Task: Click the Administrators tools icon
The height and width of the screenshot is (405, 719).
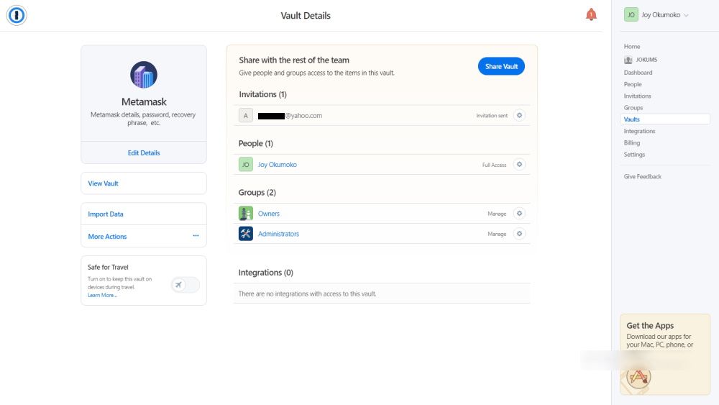Action: (246, 234)
